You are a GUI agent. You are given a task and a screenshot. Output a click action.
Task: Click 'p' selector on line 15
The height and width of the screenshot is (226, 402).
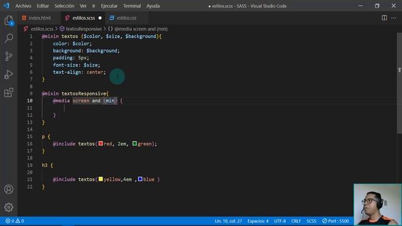[x=43, y=137]
